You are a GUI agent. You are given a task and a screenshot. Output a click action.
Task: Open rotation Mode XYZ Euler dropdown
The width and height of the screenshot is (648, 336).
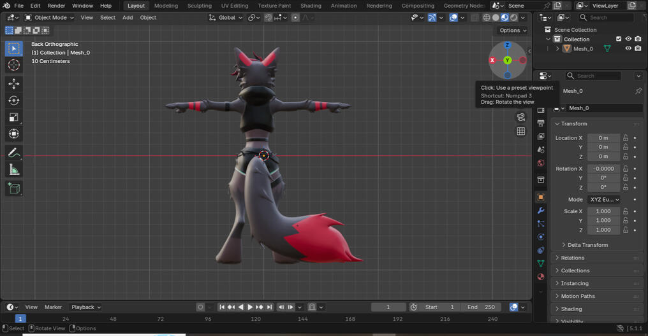click(604, 200)
